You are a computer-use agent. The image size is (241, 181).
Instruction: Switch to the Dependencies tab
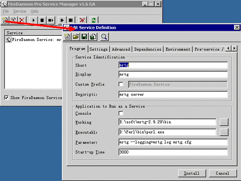click(148, 49)
